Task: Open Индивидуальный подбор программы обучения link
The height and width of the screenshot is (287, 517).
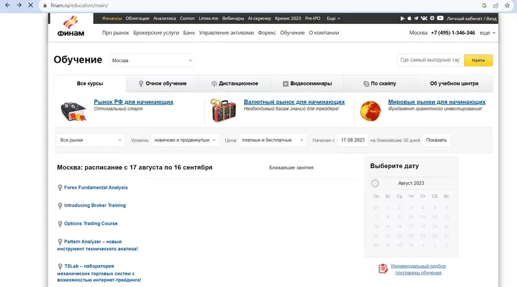Action: coord(418,269)
